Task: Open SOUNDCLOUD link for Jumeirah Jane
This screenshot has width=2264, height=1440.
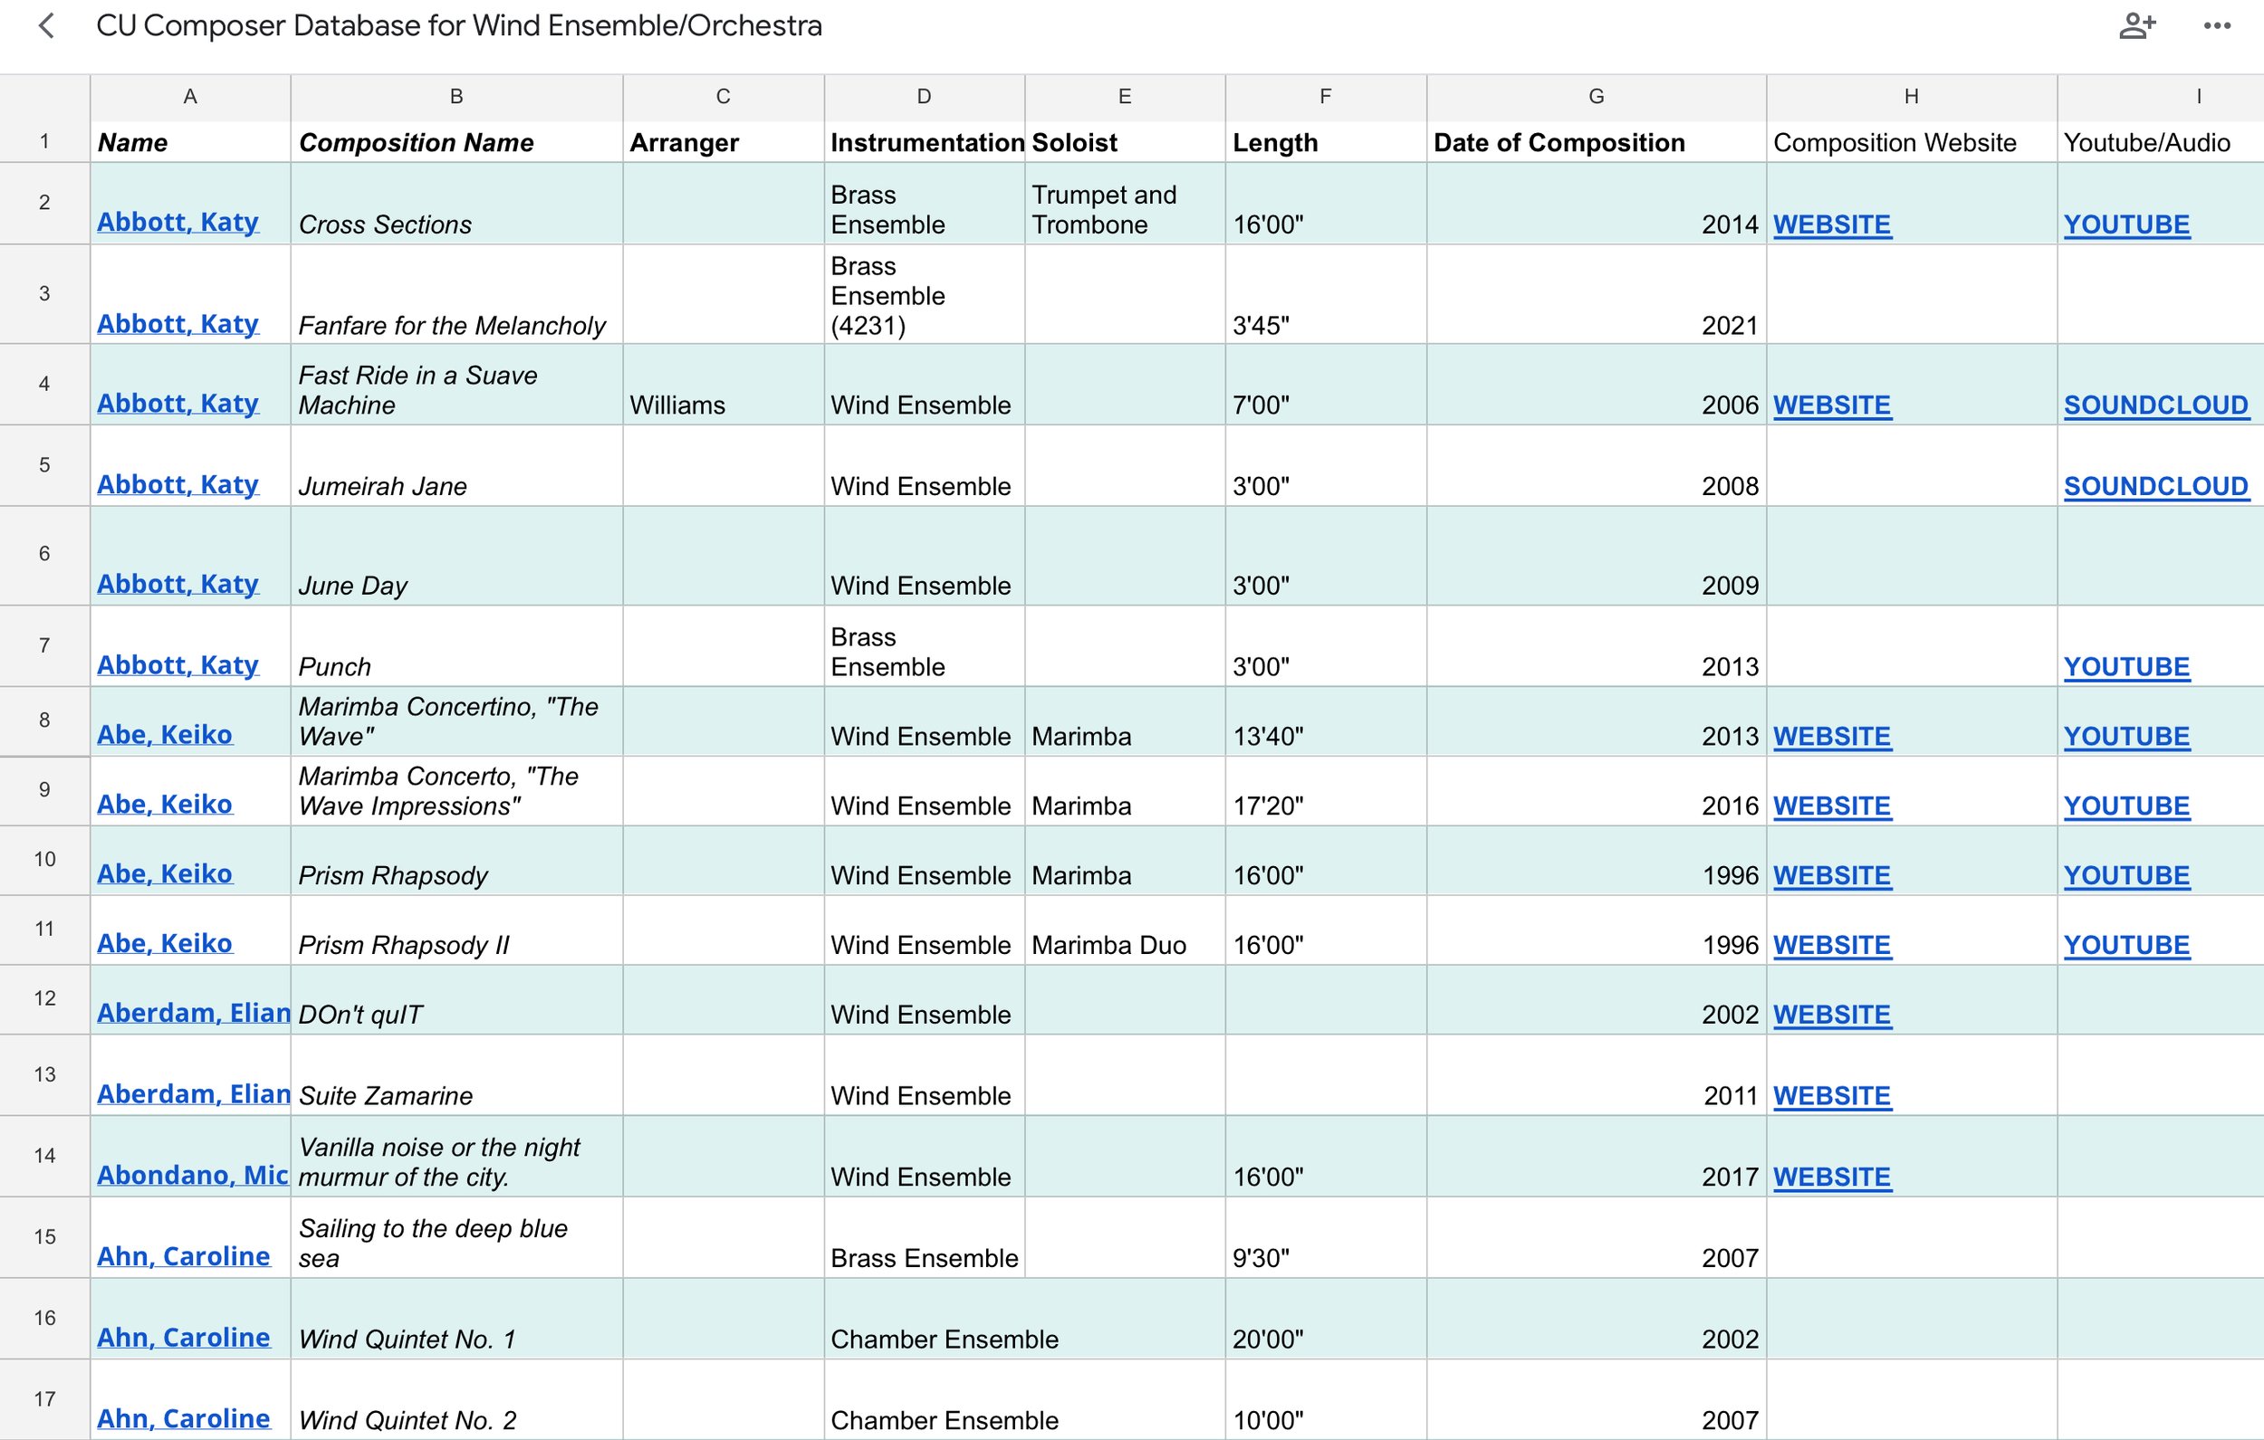Action: tap(2155, 486)
